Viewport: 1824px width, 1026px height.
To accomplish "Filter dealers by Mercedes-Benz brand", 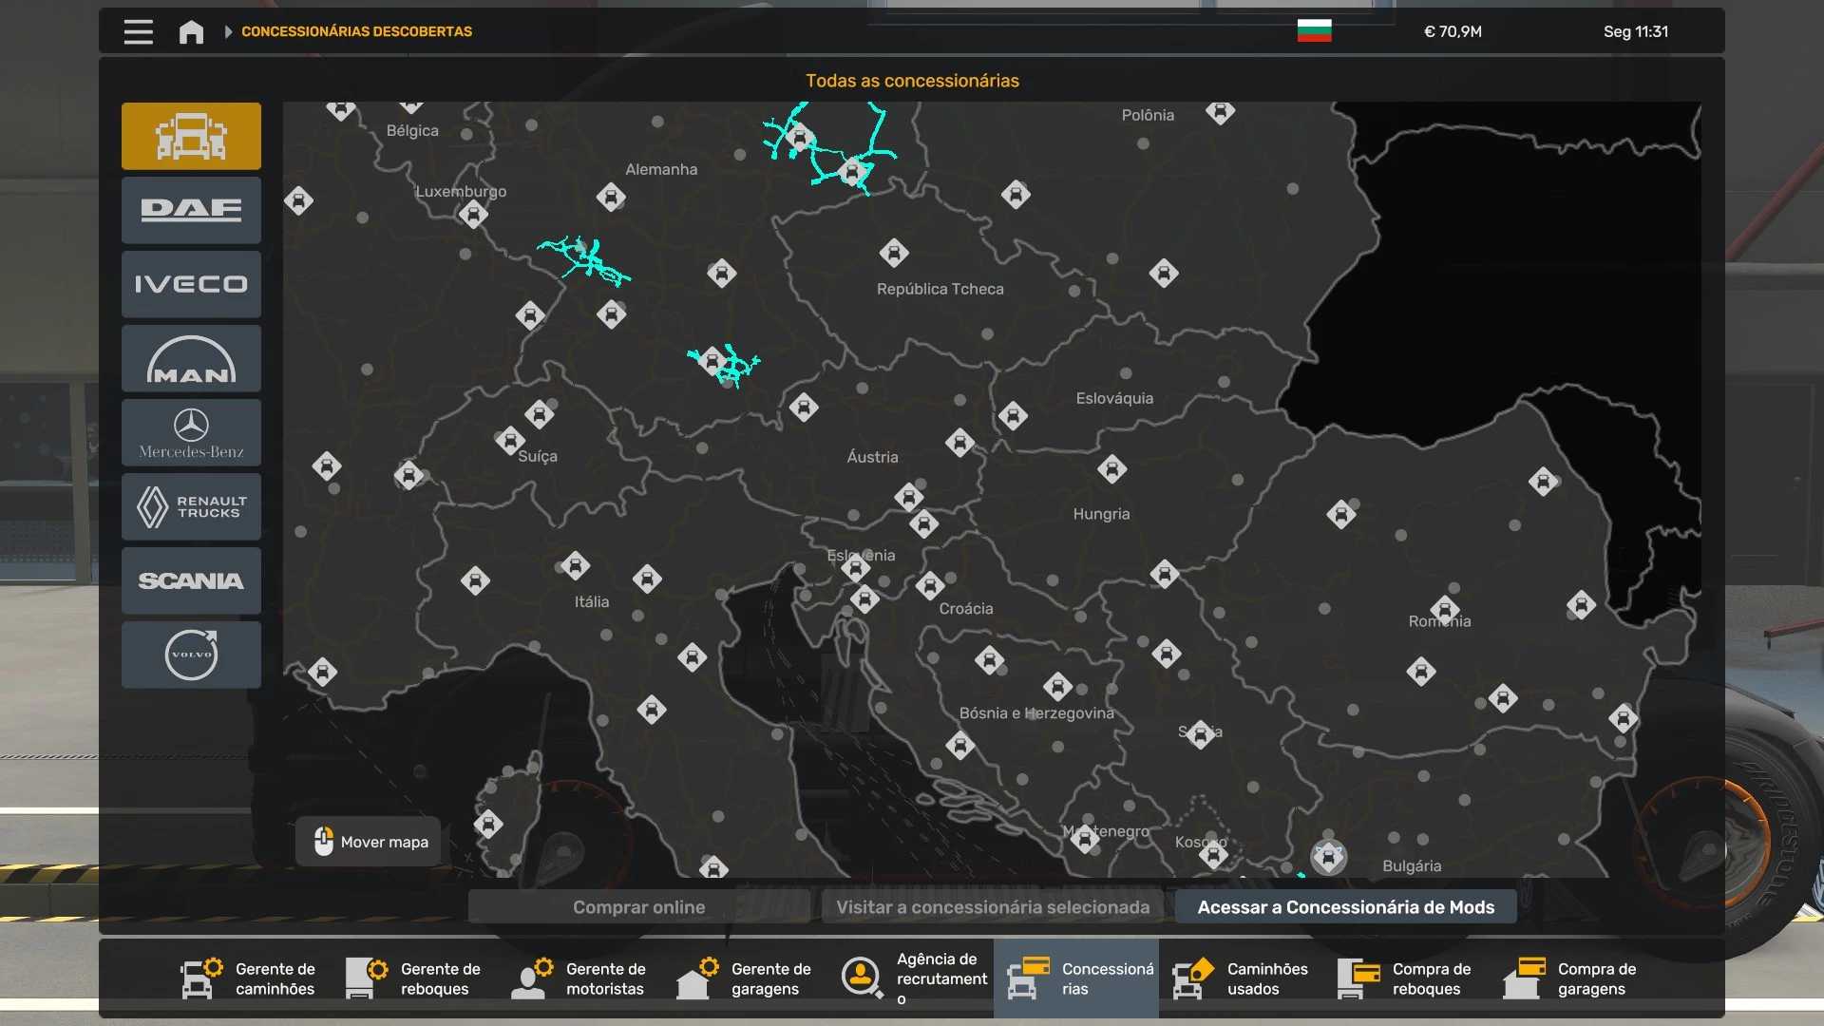I will point(191,432).
